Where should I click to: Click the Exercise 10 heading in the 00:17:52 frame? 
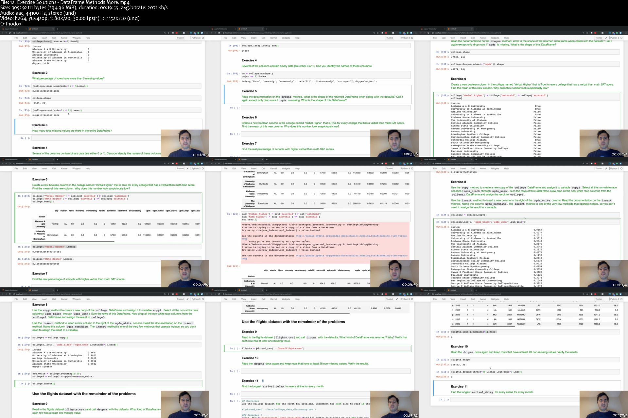[x=459, y=346]
